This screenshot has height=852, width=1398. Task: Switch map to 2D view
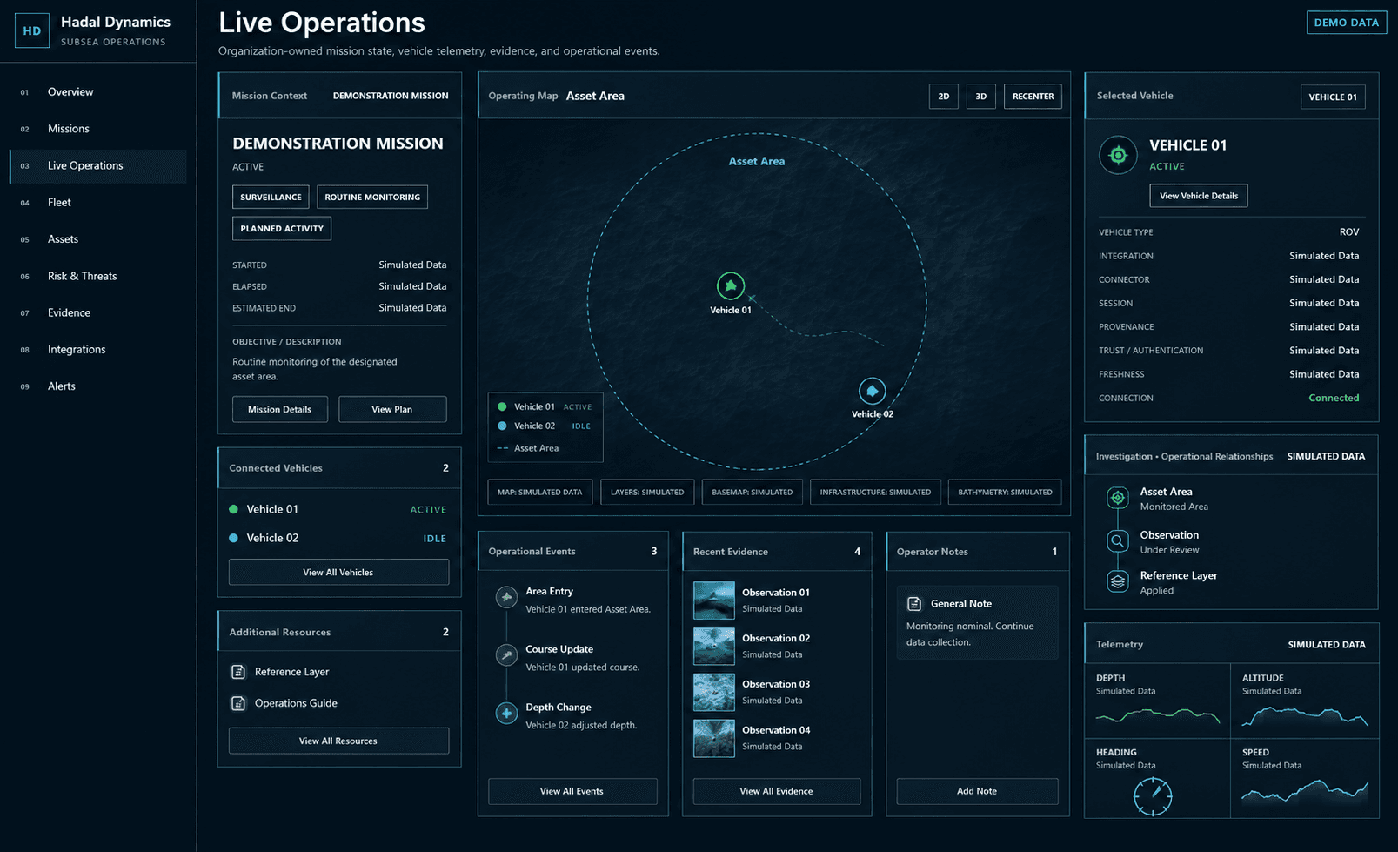coord(944,97)
